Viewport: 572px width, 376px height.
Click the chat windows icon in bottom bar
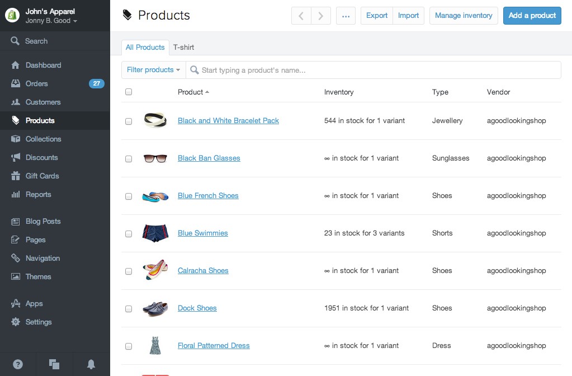[x=54, y=364]
